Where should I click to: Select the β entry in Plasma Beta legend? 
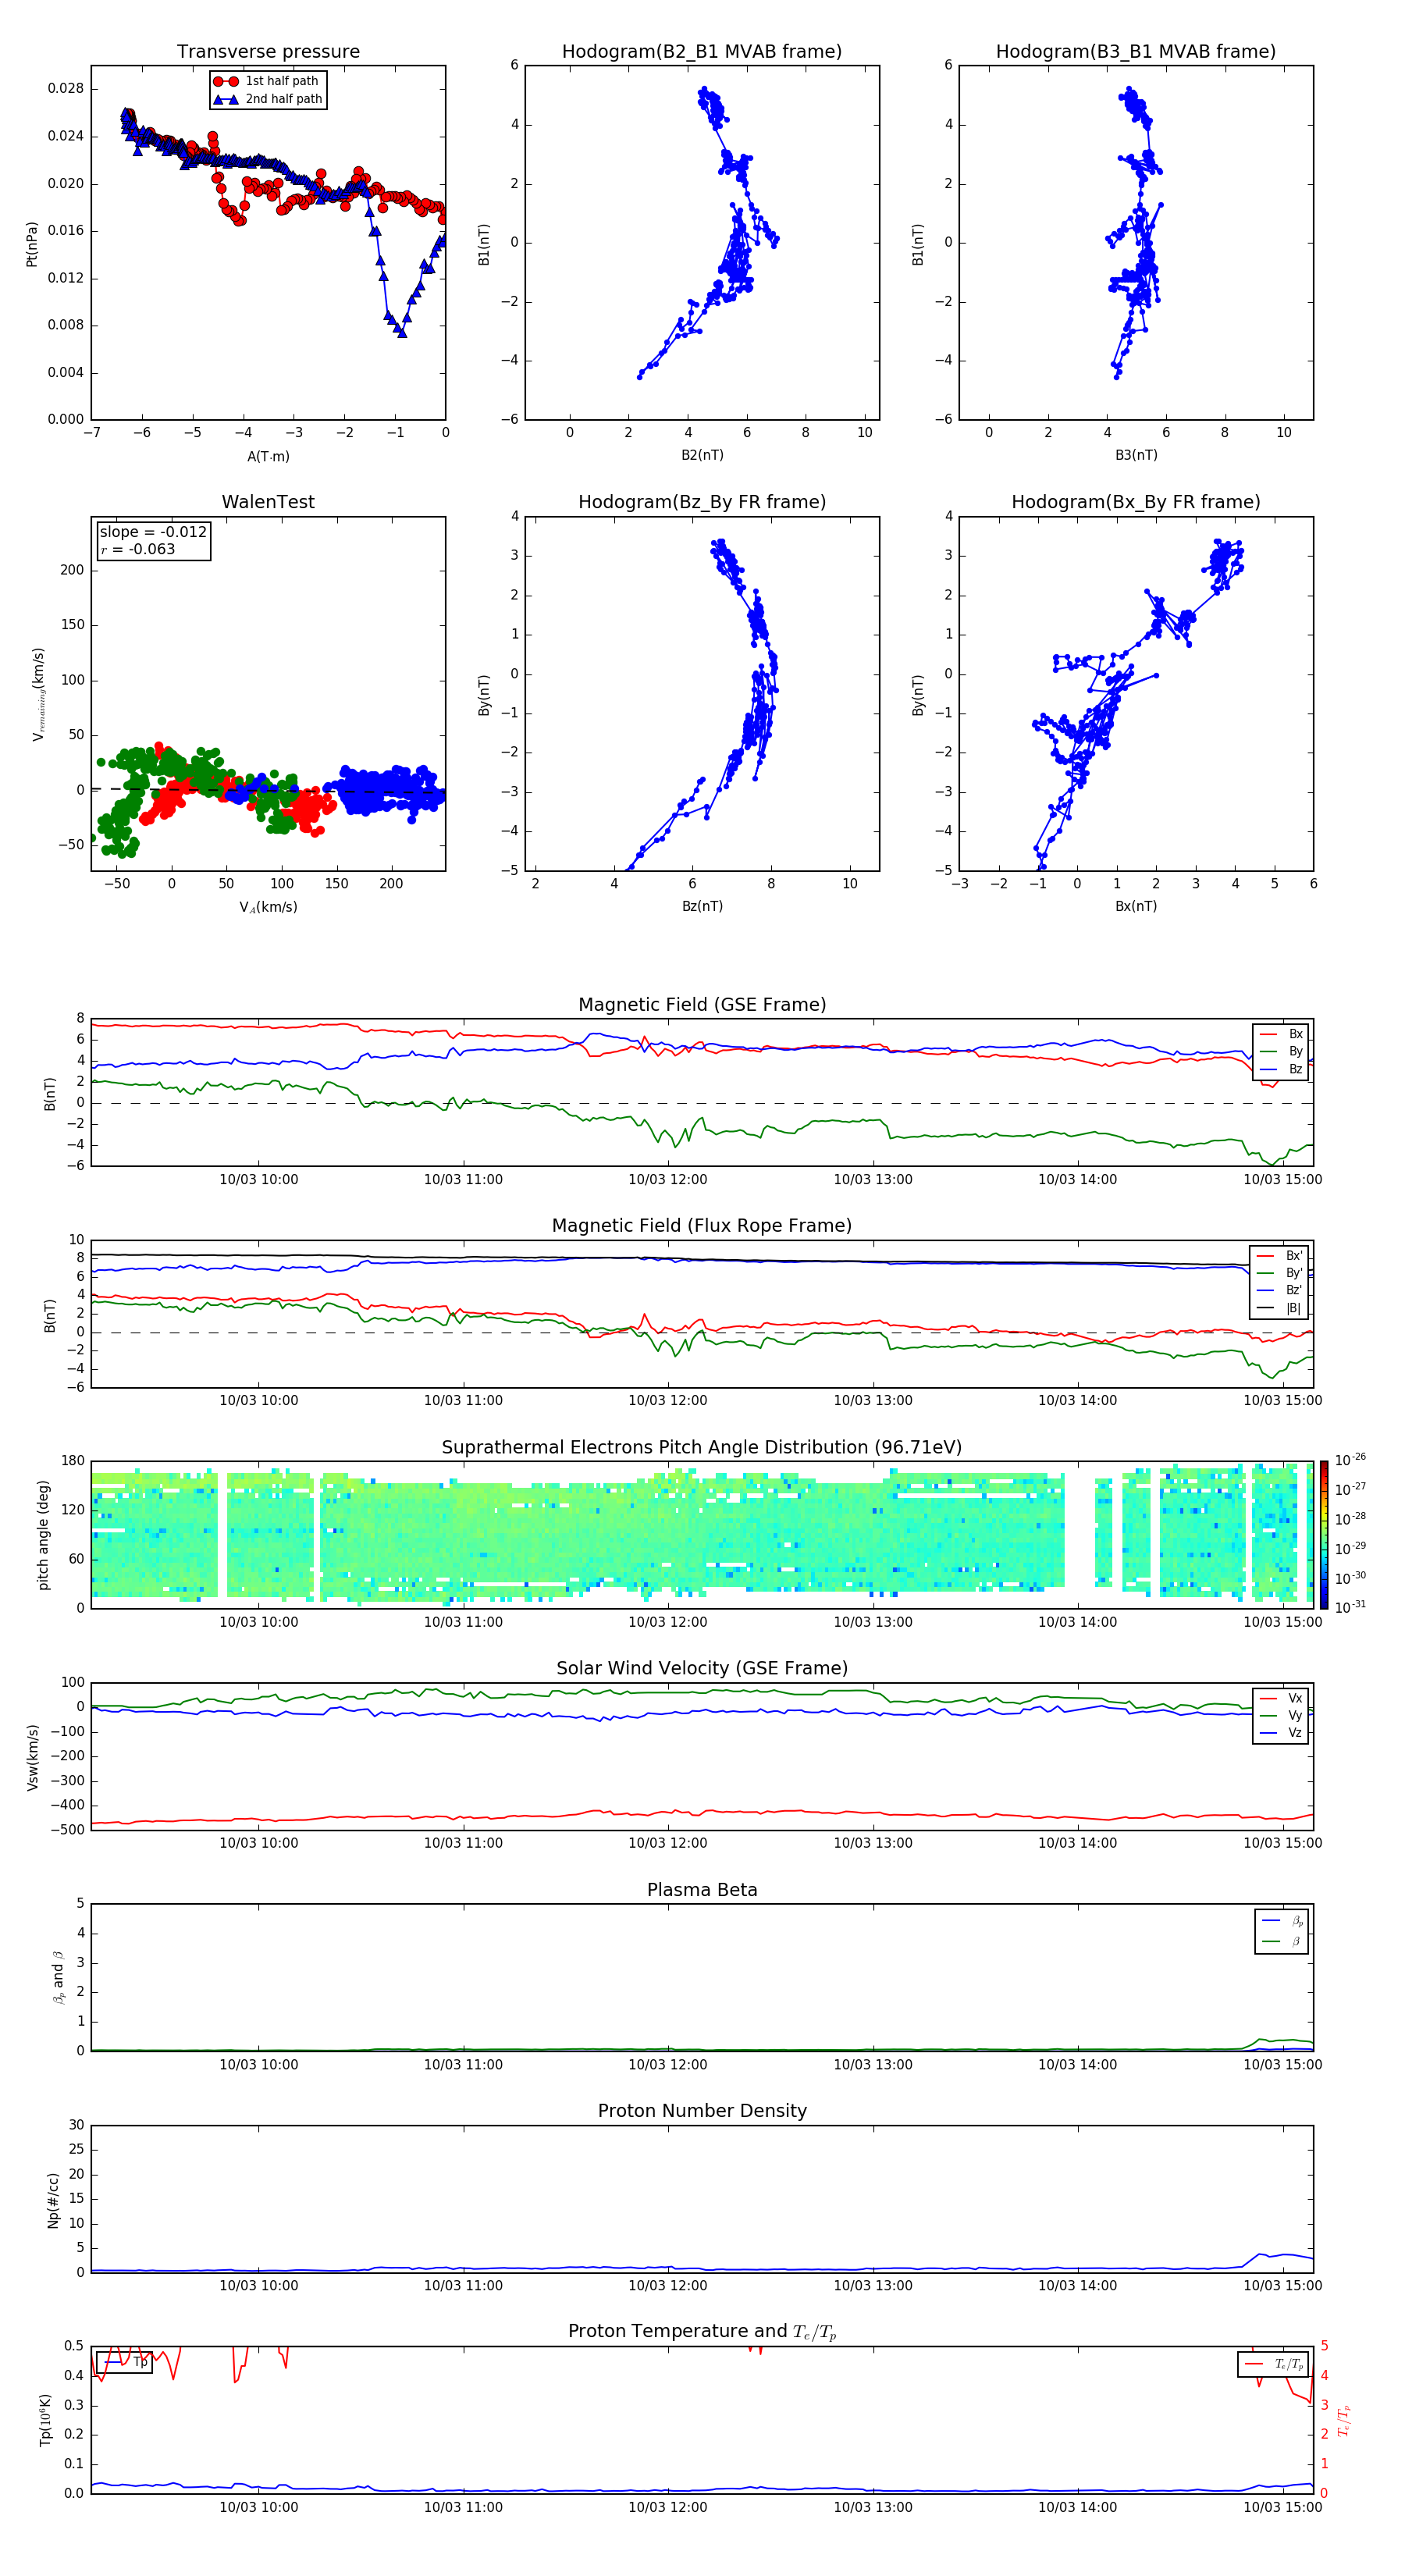pos(1282,1941)
